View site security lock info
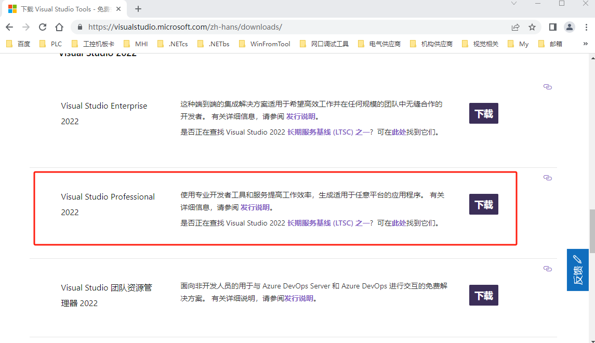This screenshot has height=343, width=595. tap(80, 27)
